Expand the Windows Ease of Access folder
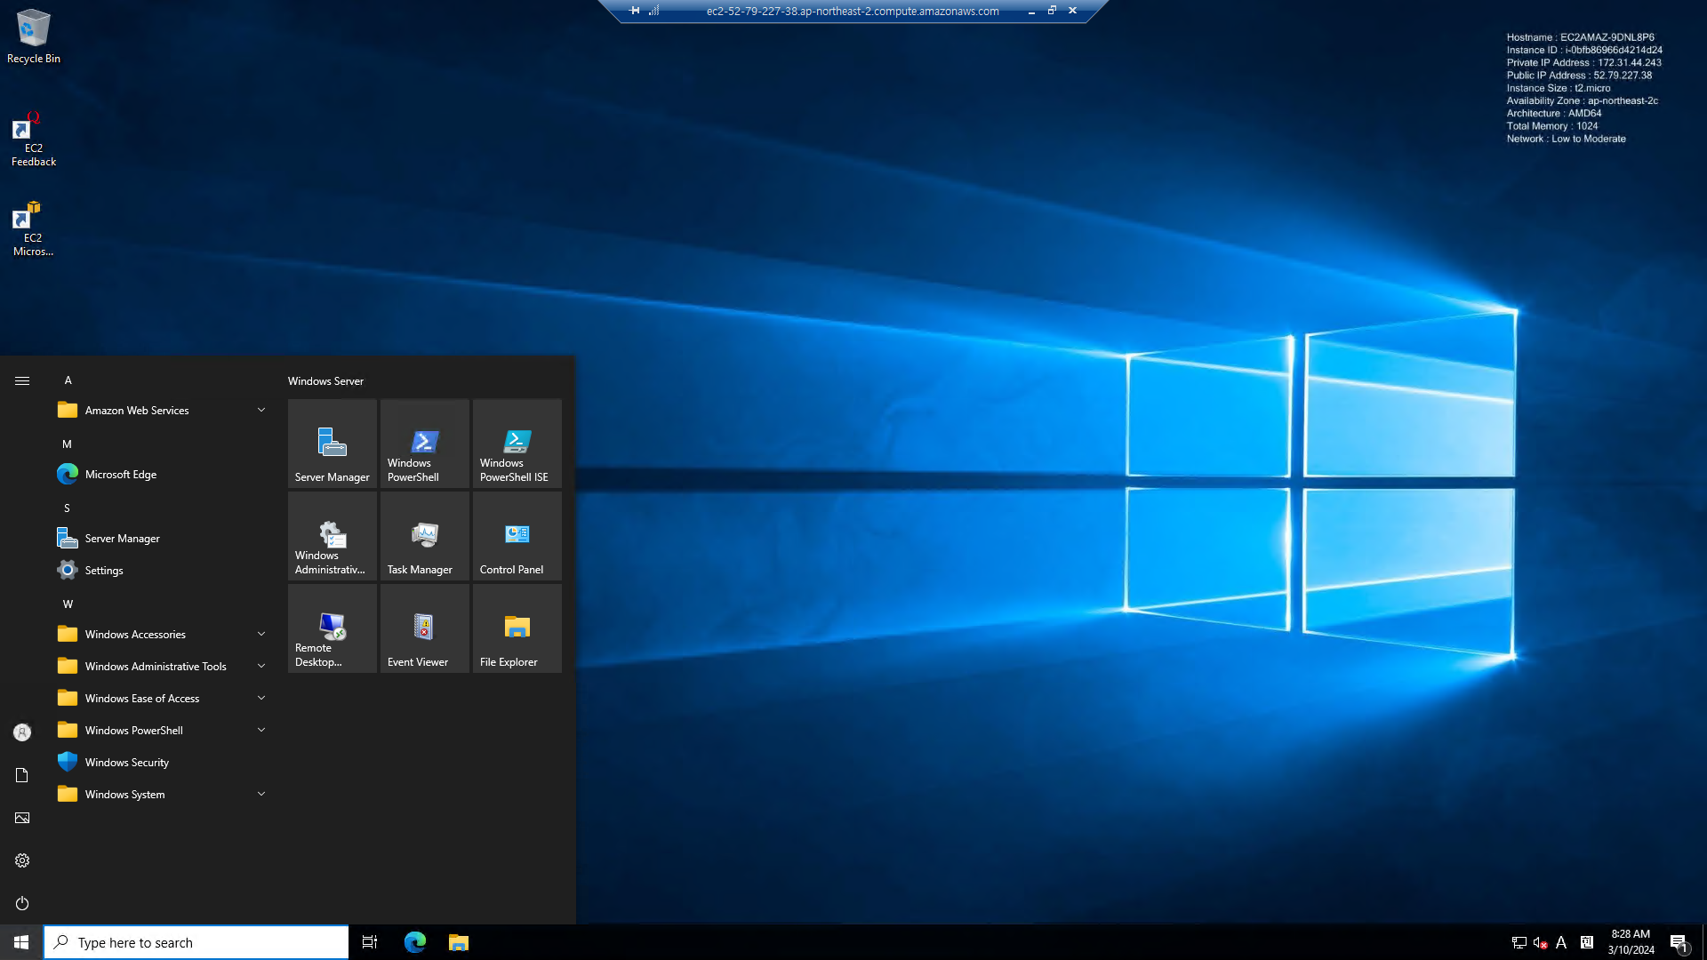 point(162,699)
